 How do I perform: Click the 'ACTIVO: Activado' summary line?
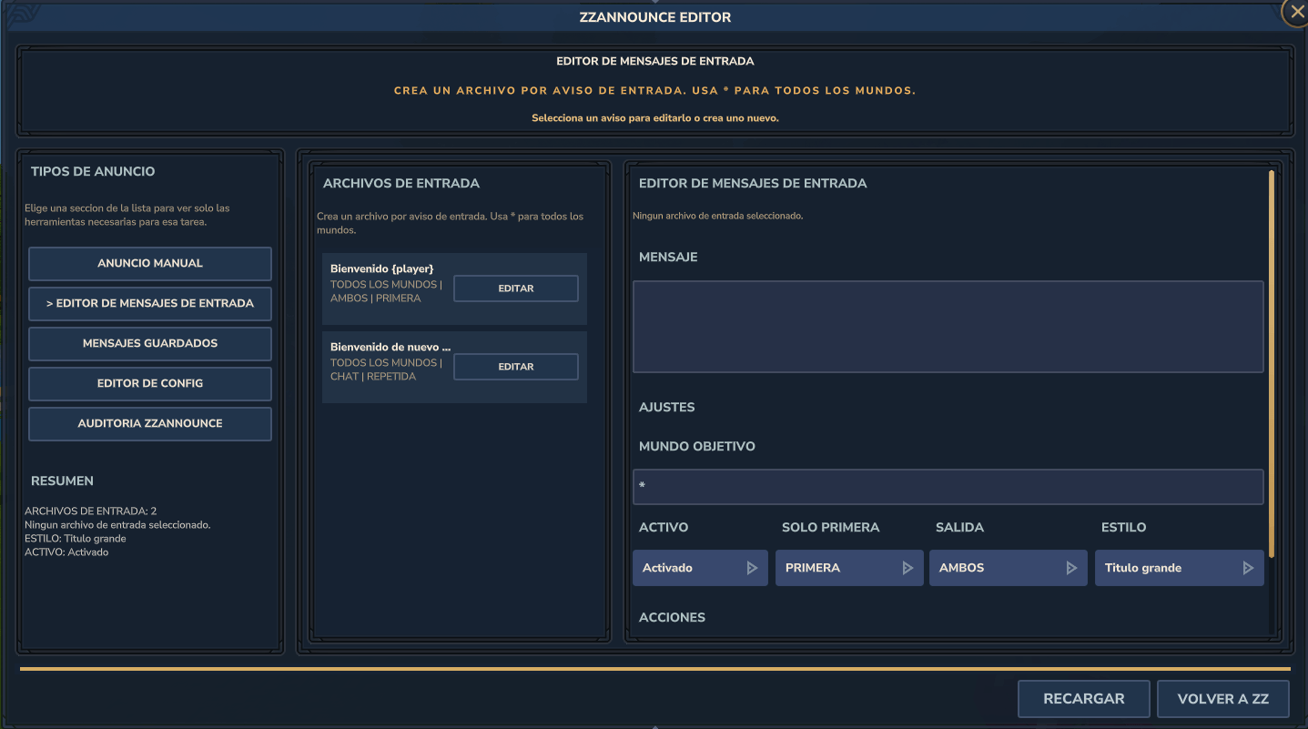pyautogui.click(x=66, y=552)
